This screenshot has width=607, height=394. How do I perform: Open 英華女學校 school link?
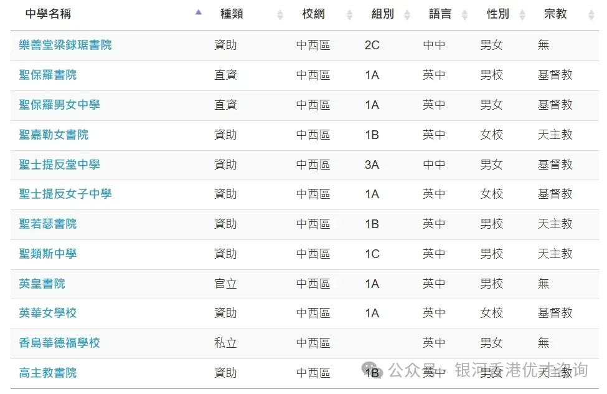click(48, 313)
